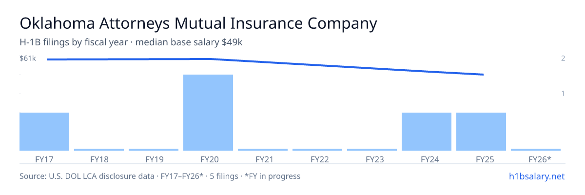Viewport: 585px width, 195px height.
Task: Click the FY17 axis label
Action: pos(44,159)
